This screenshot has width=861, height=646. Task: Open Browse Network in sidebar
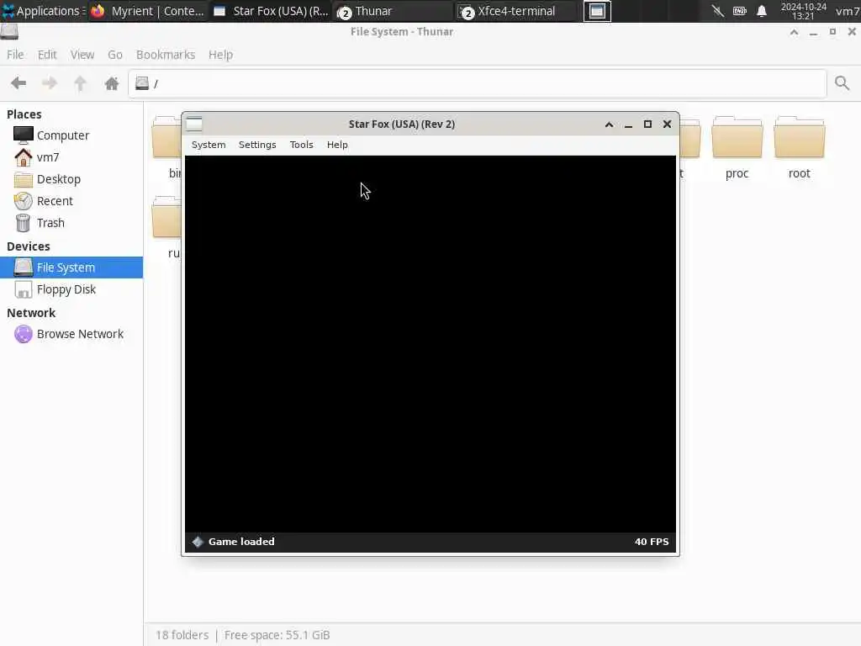point(71,334)
